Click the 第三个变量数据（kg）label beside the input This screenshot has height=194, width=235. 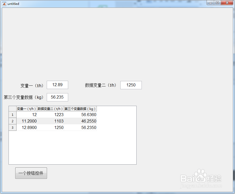point(24,98)
